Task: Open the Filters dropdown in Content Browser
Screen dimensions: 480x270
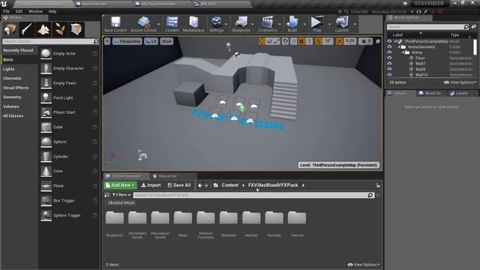Action: [121, 195]
